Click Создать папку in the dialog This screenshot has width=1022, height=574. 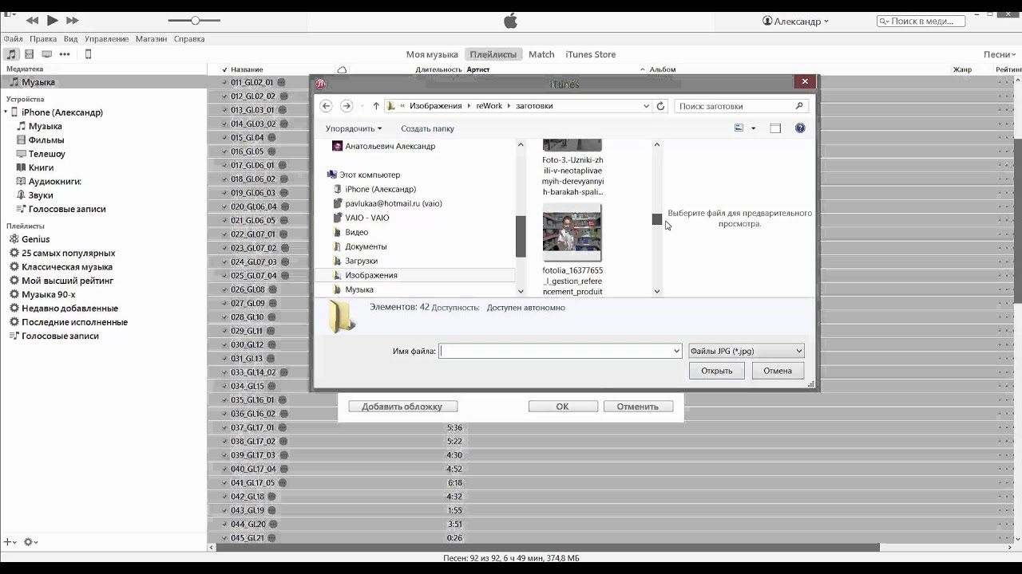(427, 128)
